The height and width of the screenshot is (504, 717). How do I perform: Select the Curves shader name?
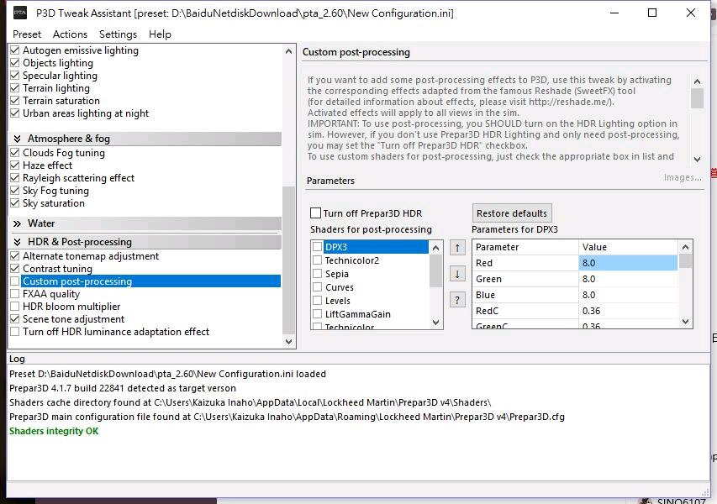(x=340, y=287)
